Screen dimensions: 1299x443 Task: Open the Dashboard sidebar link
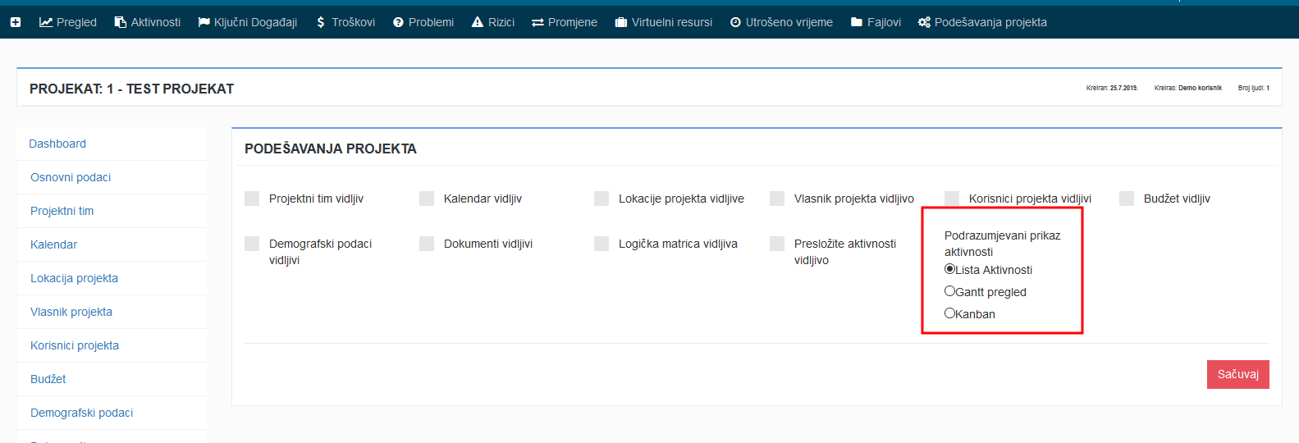[57, 144]
